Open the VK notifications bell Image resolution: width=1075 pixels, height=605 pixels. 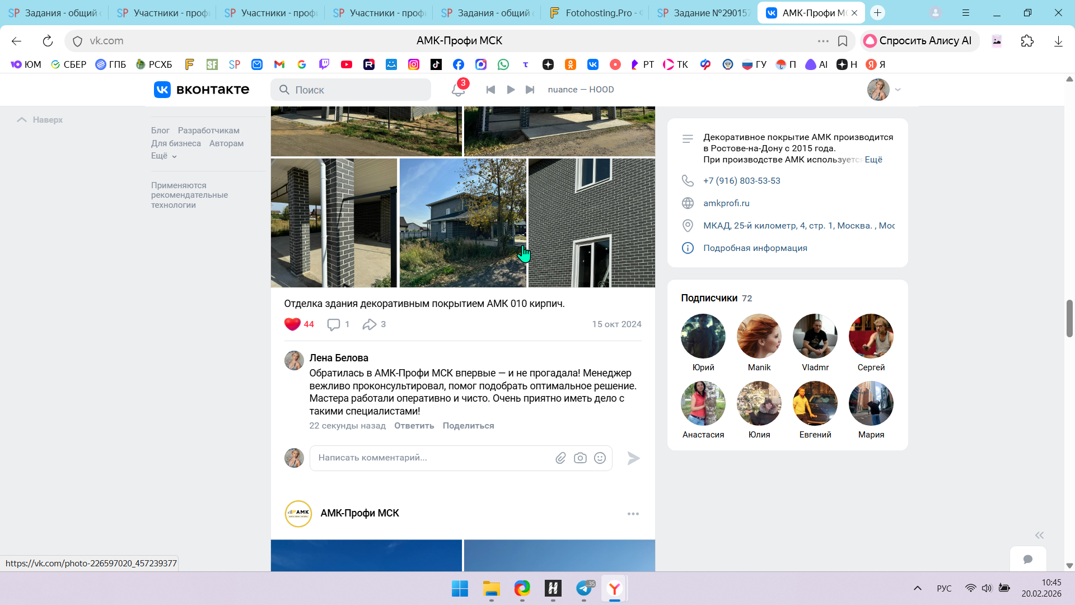pos(458,90)
